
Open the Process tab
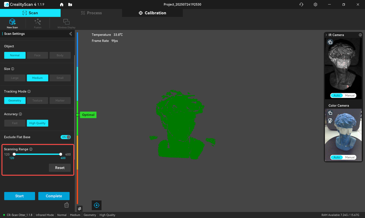click(x=91, y=13)
